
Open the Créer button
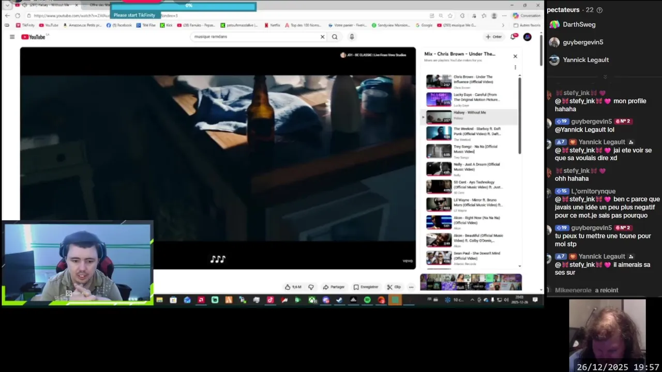[x=493, y=37]
